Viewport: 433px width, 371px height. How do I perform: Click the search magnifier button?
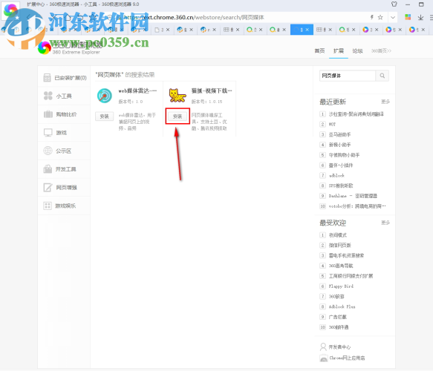(x=382, y=76)
